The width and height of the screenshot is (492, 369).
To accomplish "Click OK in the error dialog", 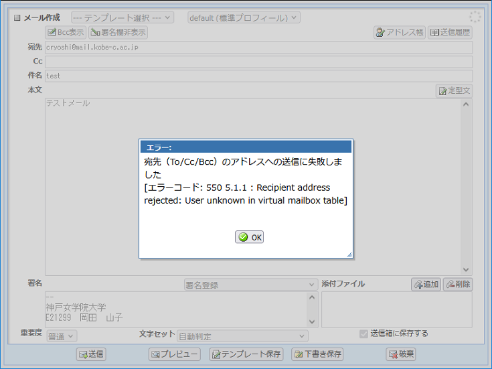I will 249,237.
